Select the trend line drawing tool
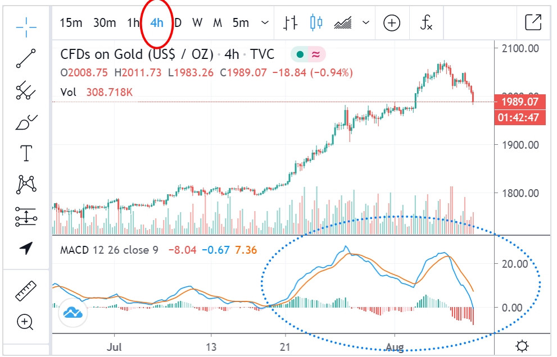 pos(26,58)
